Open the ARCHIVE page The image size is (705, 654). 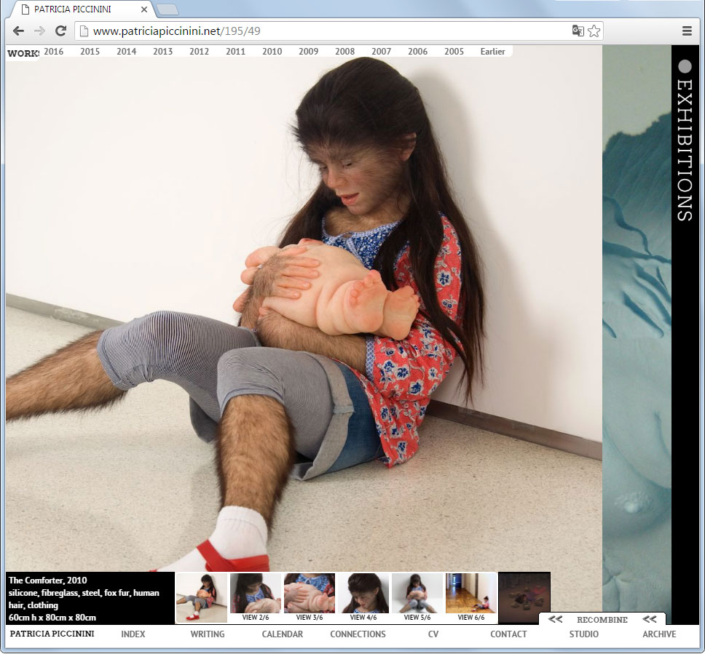pyautogui.click(x=659, y=634)
